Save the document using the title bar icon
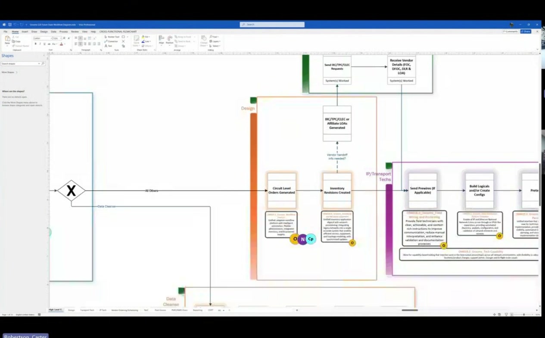 point(10,25)
